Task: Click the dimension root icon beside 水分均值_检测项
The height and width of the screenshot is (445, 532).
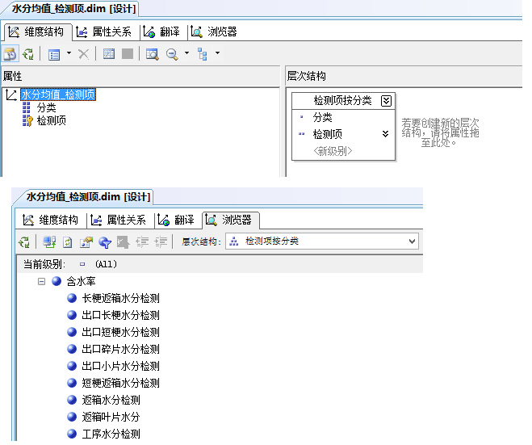Action: click(11, 94)
